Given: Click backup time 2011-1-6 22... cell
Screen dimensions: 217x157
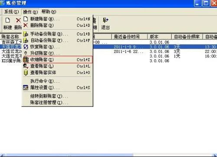Looking at the screenshot, I should pos(128,51).
